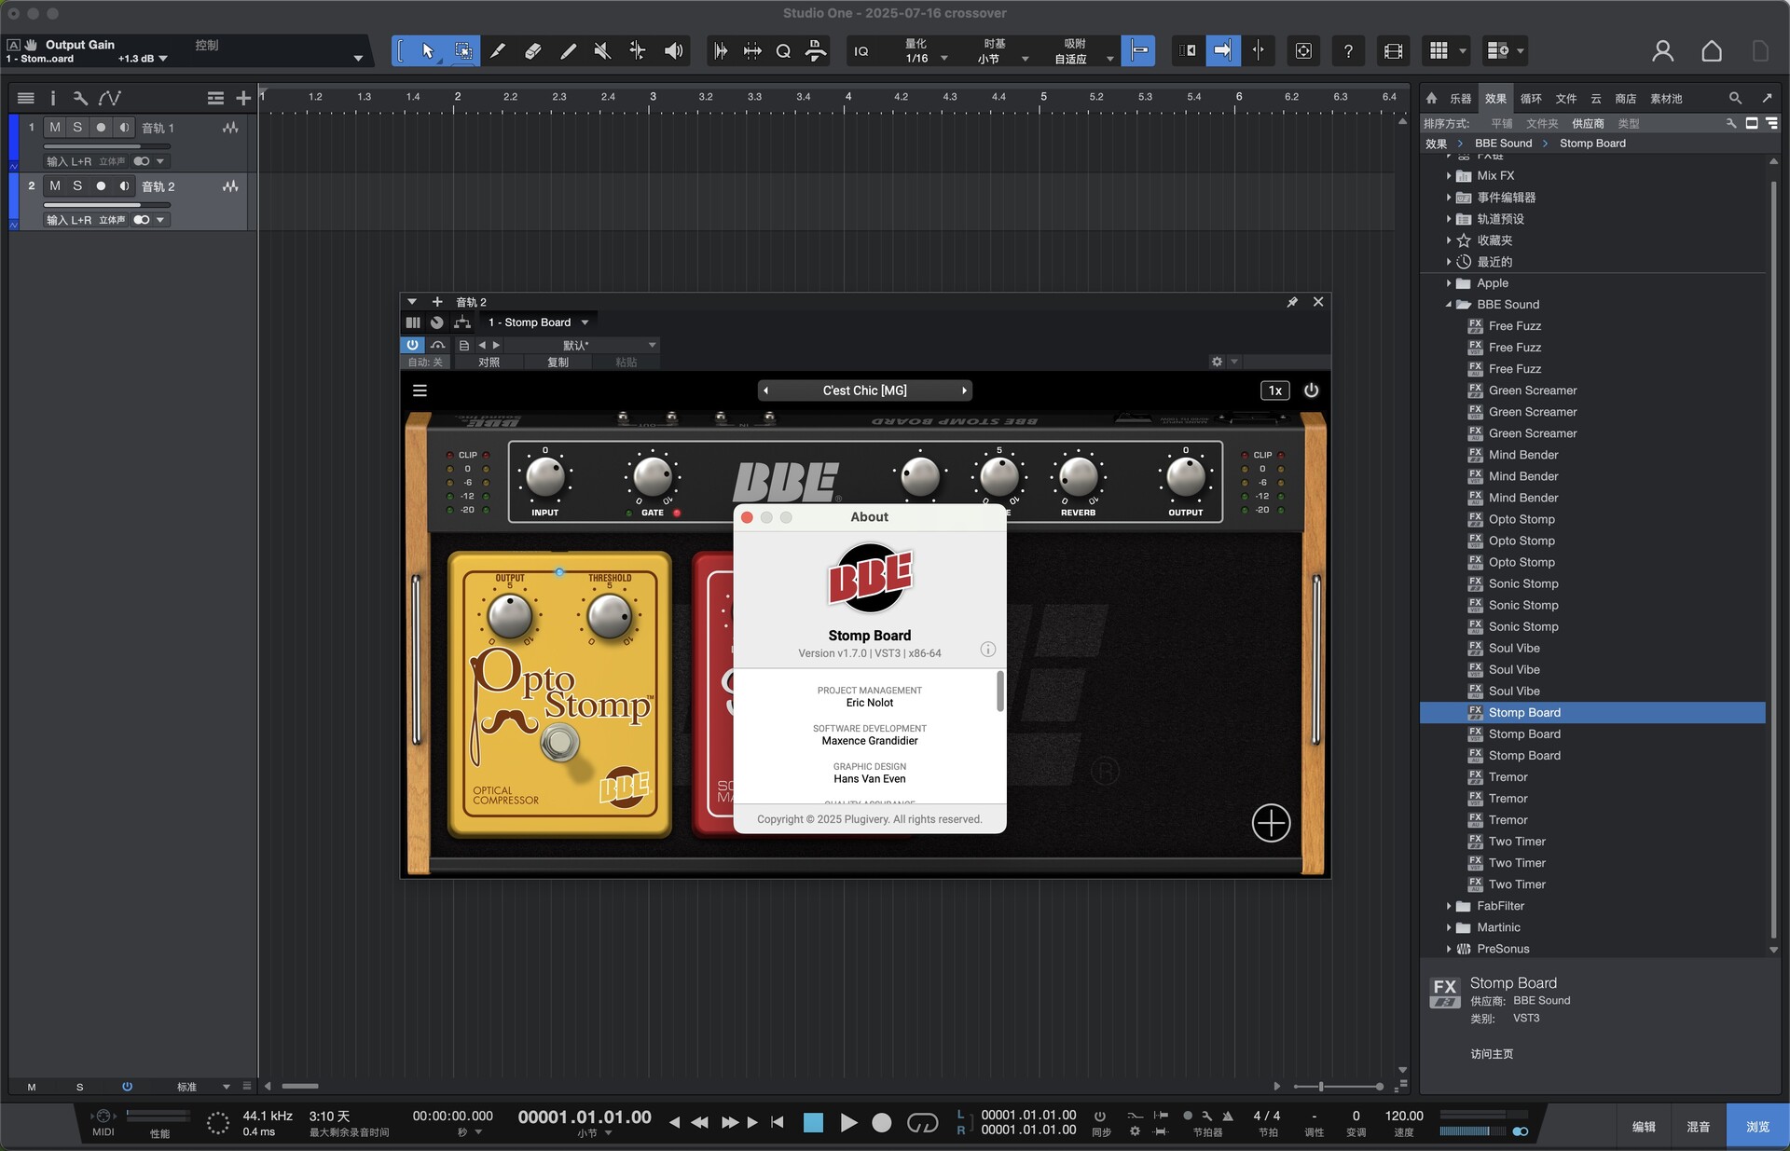
Task: Click the 复制 copy button
Action: coord(558,363)
